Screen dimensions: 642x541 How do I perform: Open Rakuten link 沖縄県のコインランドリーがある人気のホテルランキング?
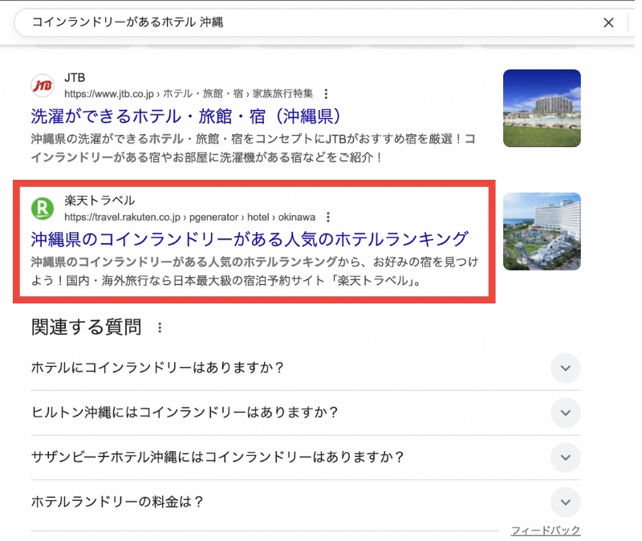coord(249,239)
